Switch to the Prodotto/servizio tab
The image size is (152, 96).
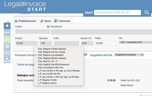tap(26, 21)
